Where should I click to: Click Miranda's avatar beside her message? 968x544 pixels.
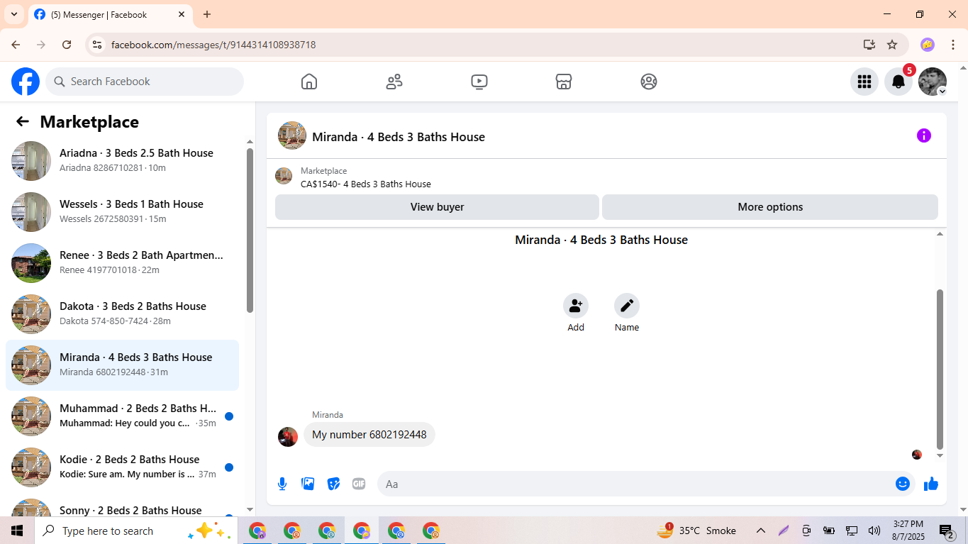pos(288,437)
